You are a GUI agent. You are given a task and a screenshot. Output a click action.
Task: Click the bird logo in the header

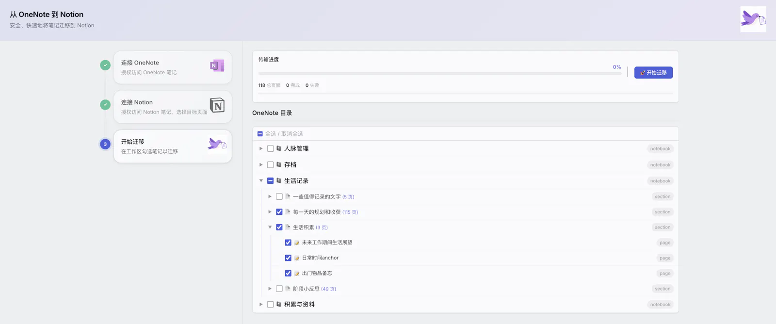coord(753,19)
